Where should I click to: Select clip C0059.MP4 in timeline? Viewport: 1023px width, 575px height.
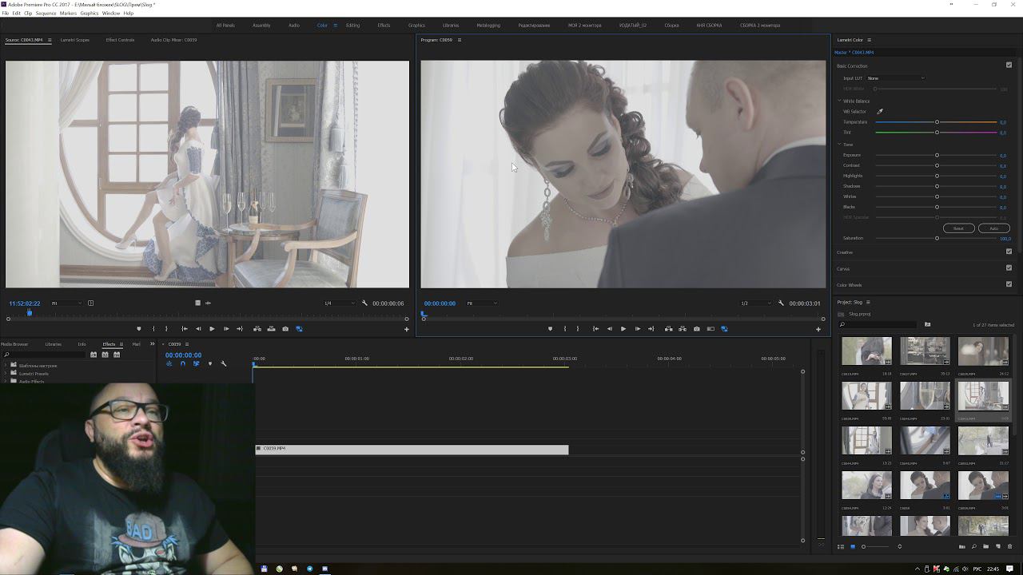click(x=412, y=449)
